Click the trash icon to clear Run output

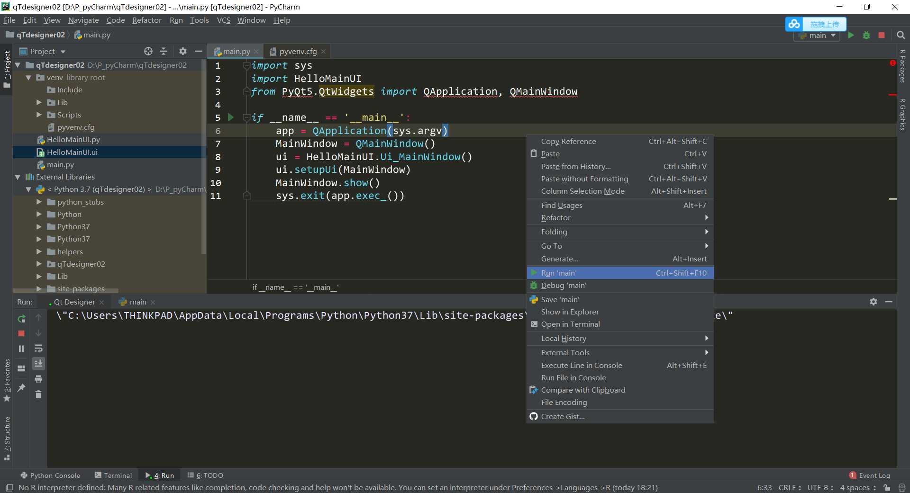tap(38, 394)
